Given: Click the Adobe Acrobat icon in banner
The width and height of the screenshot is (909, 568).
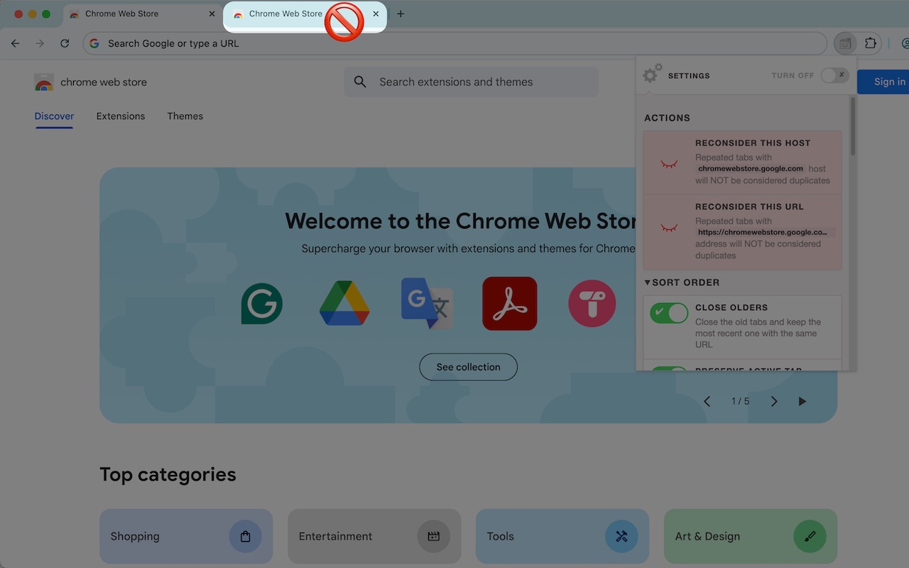Looking at the screenshot, I should (x=510, y=303).
